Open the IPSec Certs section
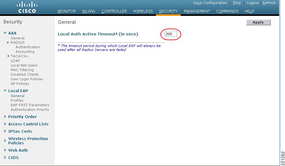The width and height of the screenshot is (285, 166). [x=20, y=131]
